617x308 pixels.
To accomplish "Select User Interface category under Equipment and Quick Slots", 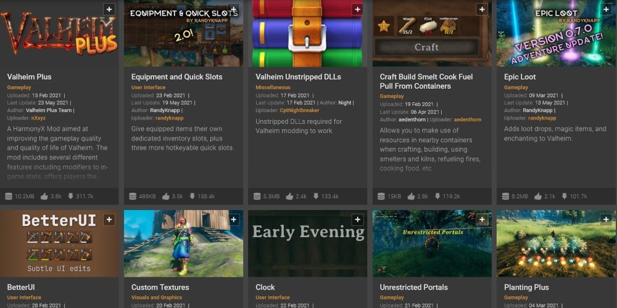I will tap(148, 87).
